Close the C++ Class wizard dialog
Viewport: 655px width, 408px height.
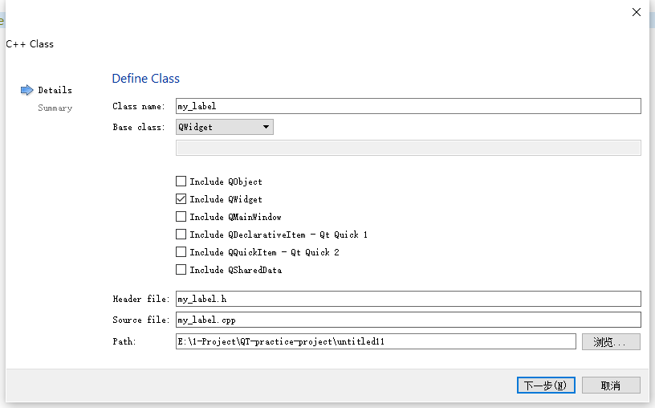(x=637, y=12)
